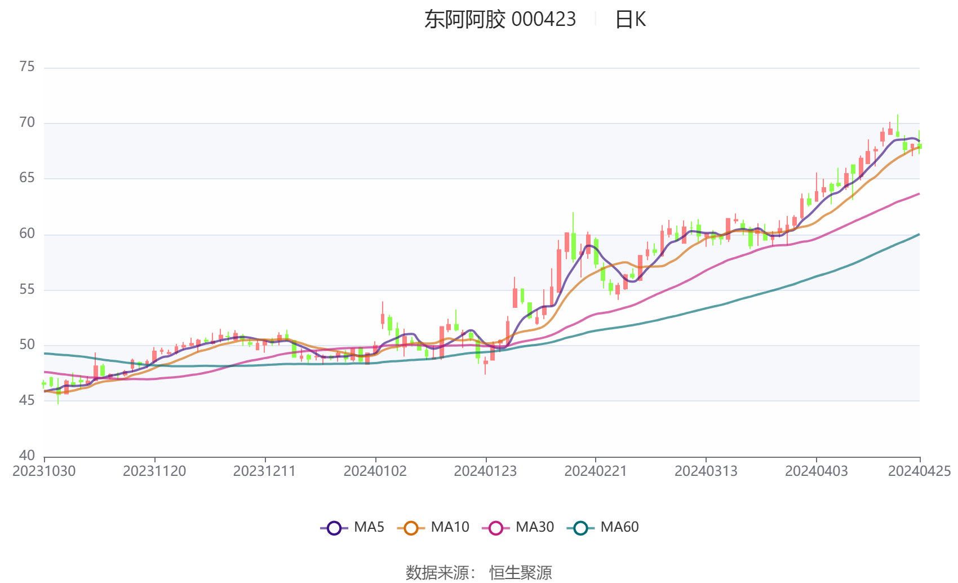
Task: Click the y-axis value 75
Action: (27, 67)
